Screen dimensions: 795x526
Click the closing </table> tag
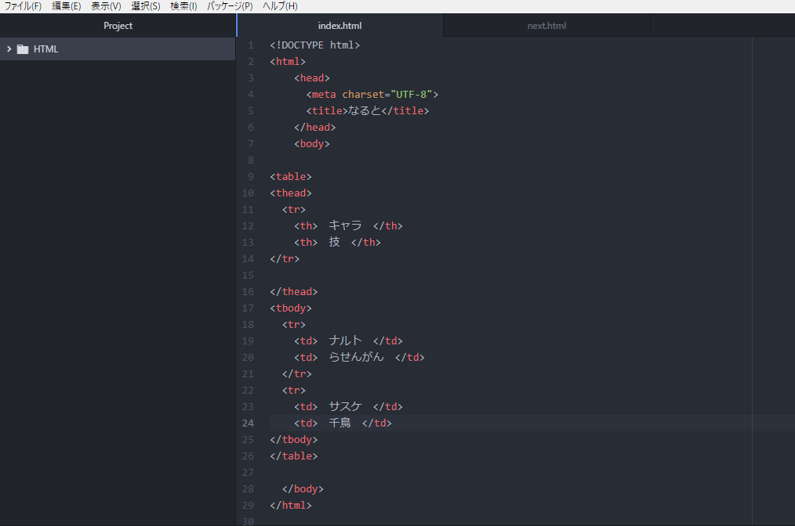(x=293, y=456)
